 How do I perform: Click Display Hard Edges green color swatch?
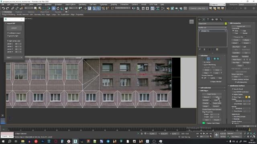[x=204, y=123]
